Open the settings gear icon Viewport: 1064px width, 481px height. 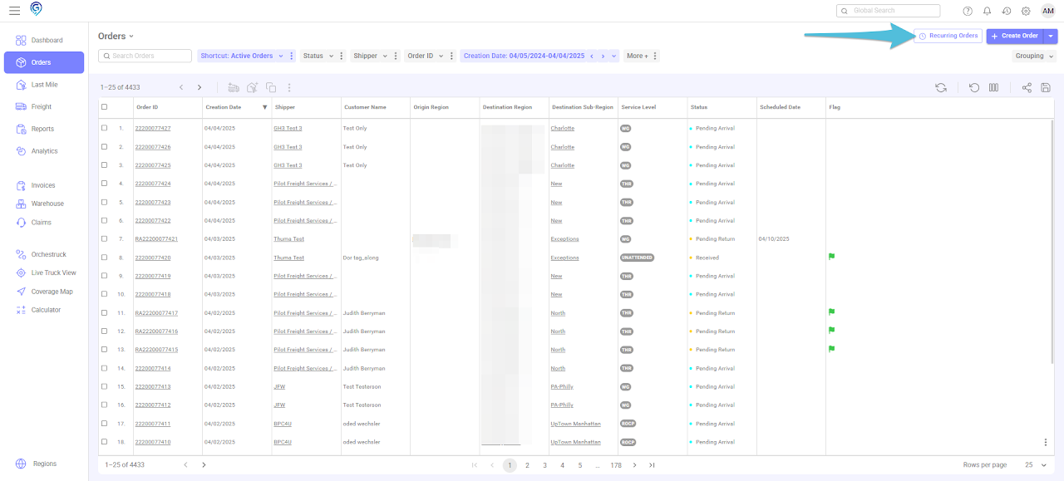pos(1026,11)
